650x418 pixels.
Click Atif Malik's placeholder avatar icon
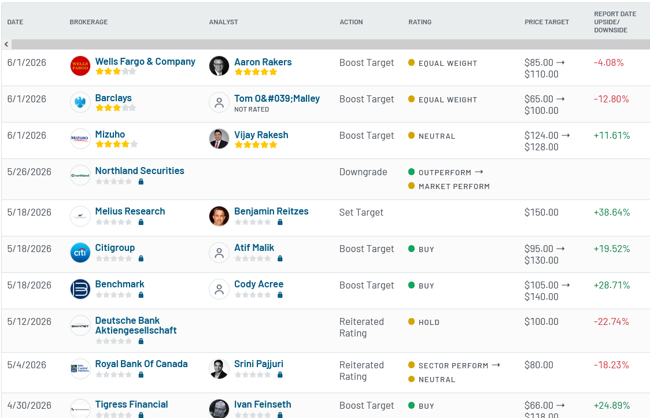pyautogui.click(x=219, y=252)
